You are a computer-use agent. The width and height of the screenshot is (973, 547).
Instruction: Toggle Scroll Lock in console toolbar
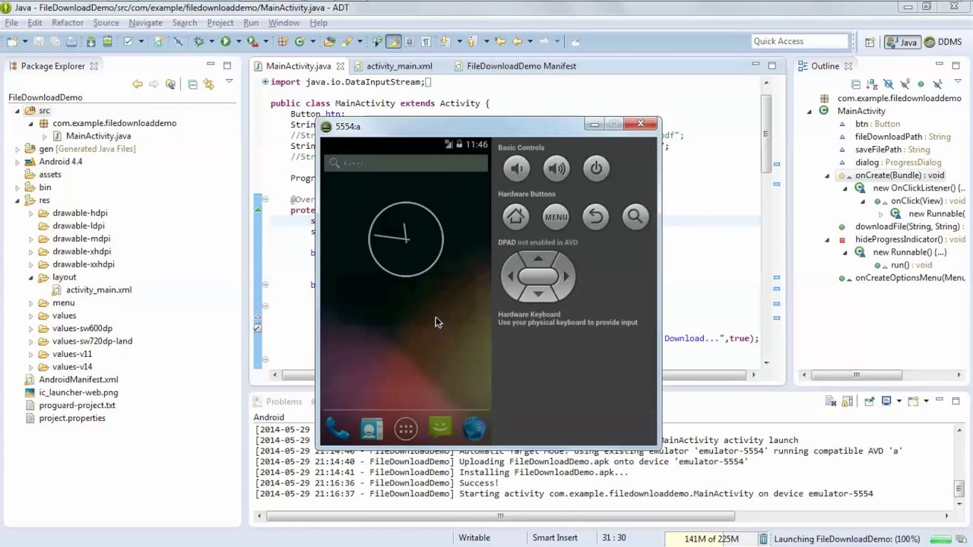coord(848,401)
